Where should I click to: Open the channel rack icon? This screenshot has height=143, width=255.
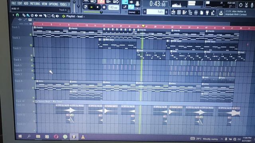(179, 12)
